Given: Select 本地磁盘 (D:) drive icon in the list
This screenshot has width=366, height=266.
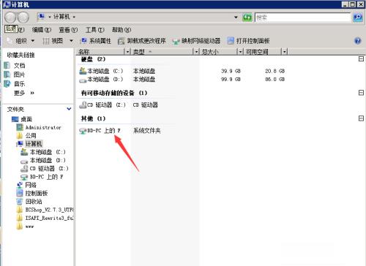Looking at the screenshot, I should 83,80.
